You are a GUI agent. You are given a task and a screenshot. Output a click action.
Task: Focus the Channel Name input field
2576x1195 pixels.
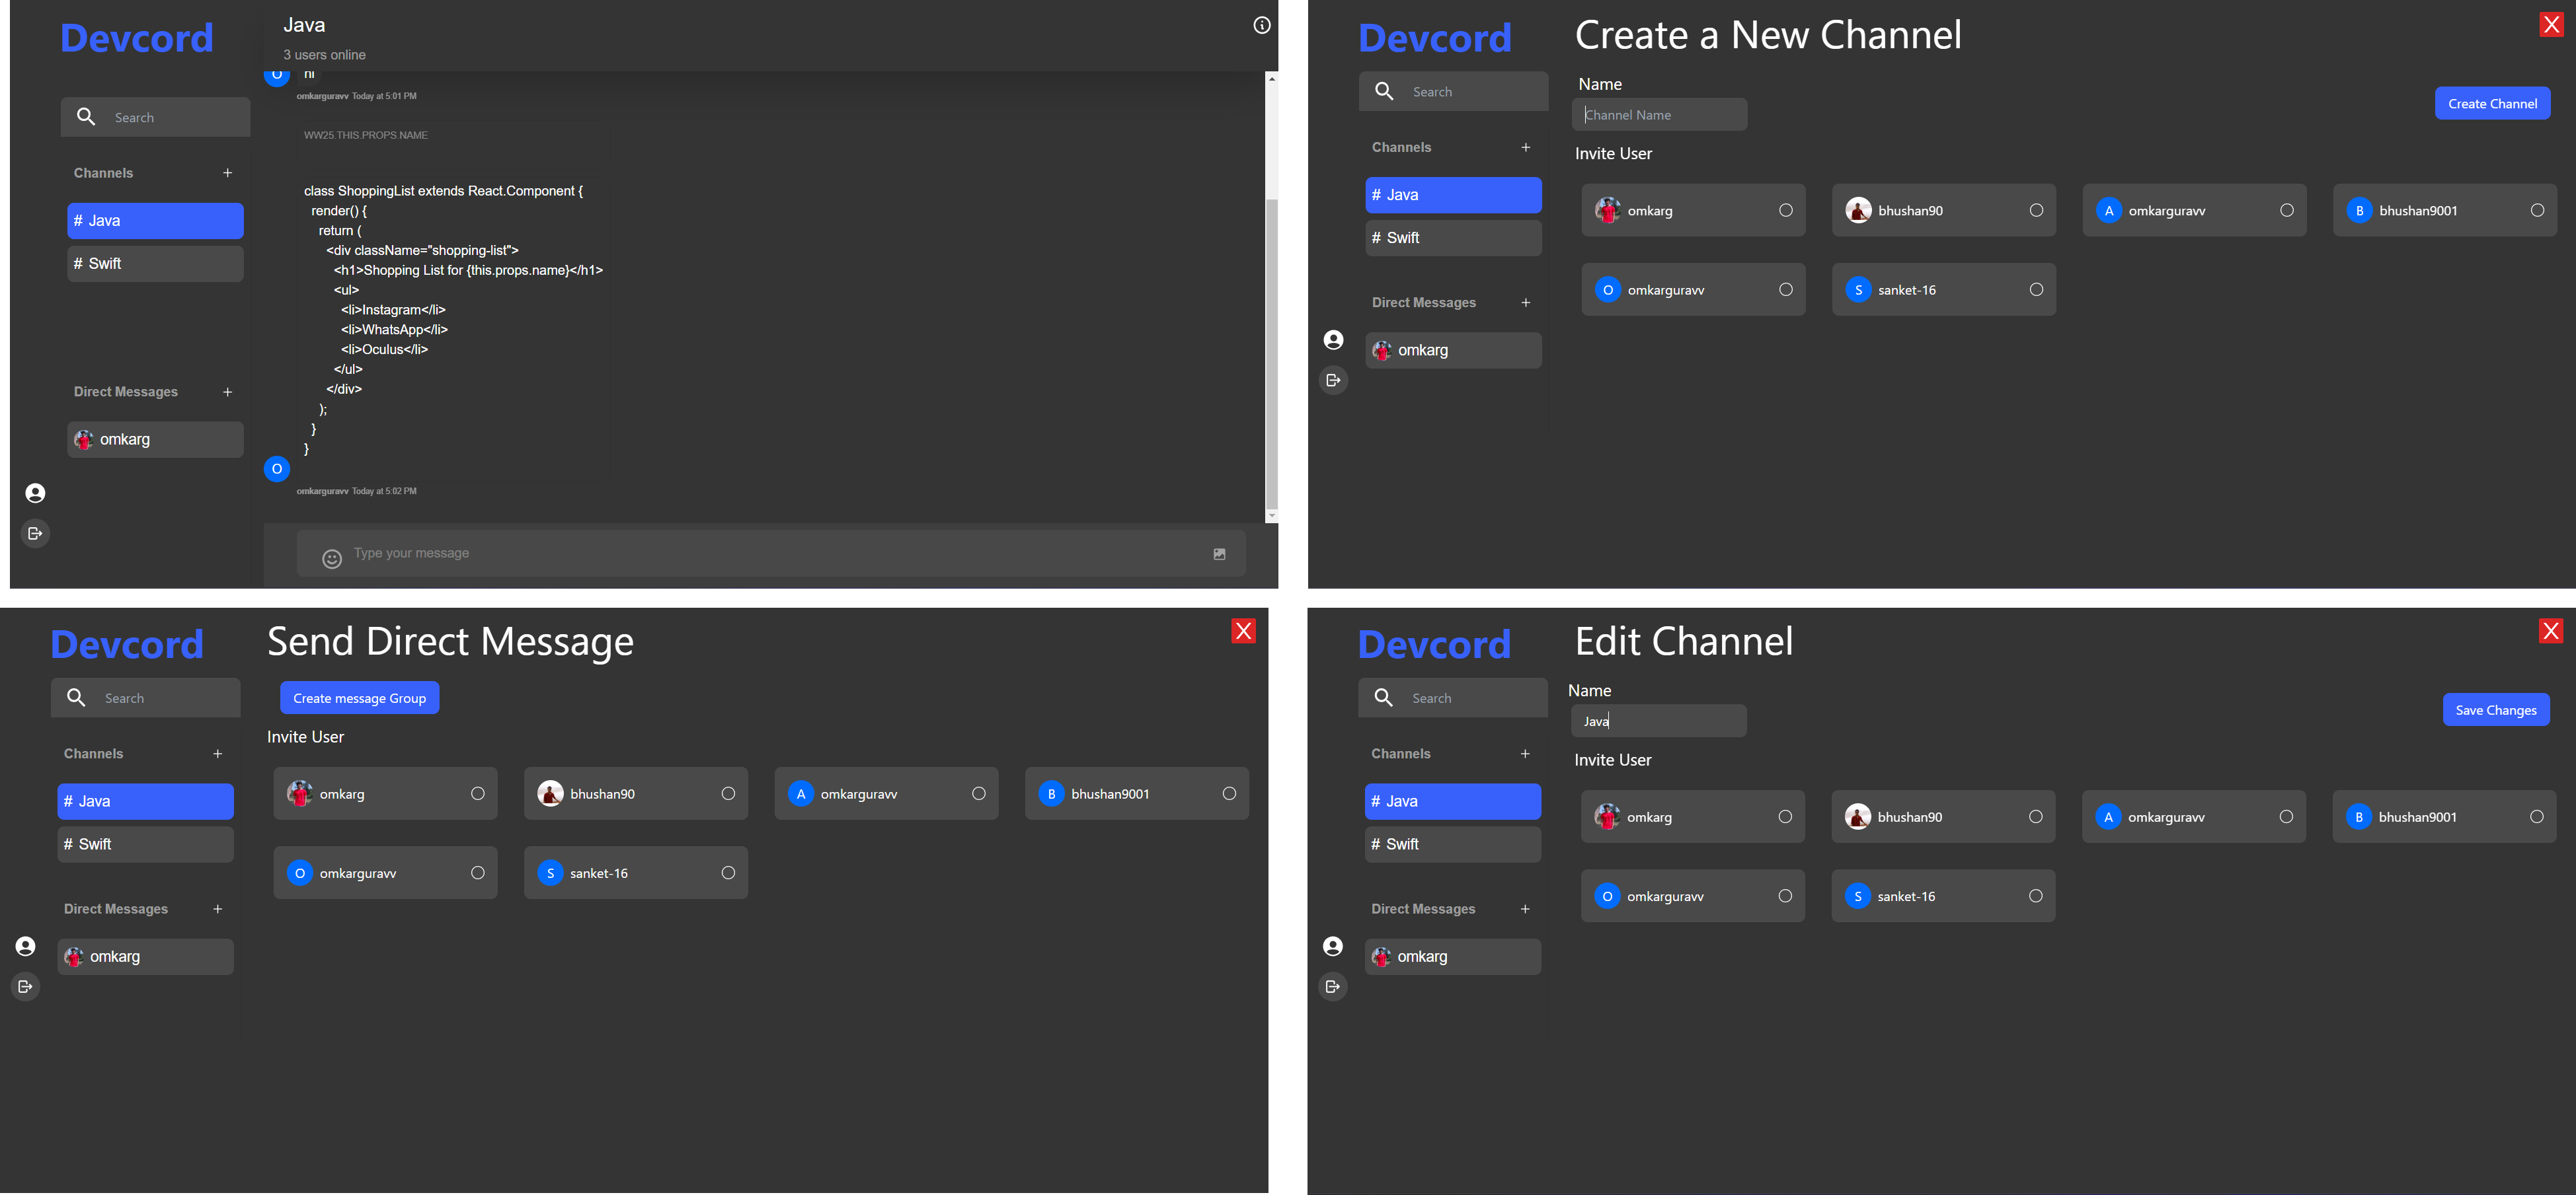coord(1660,115)
